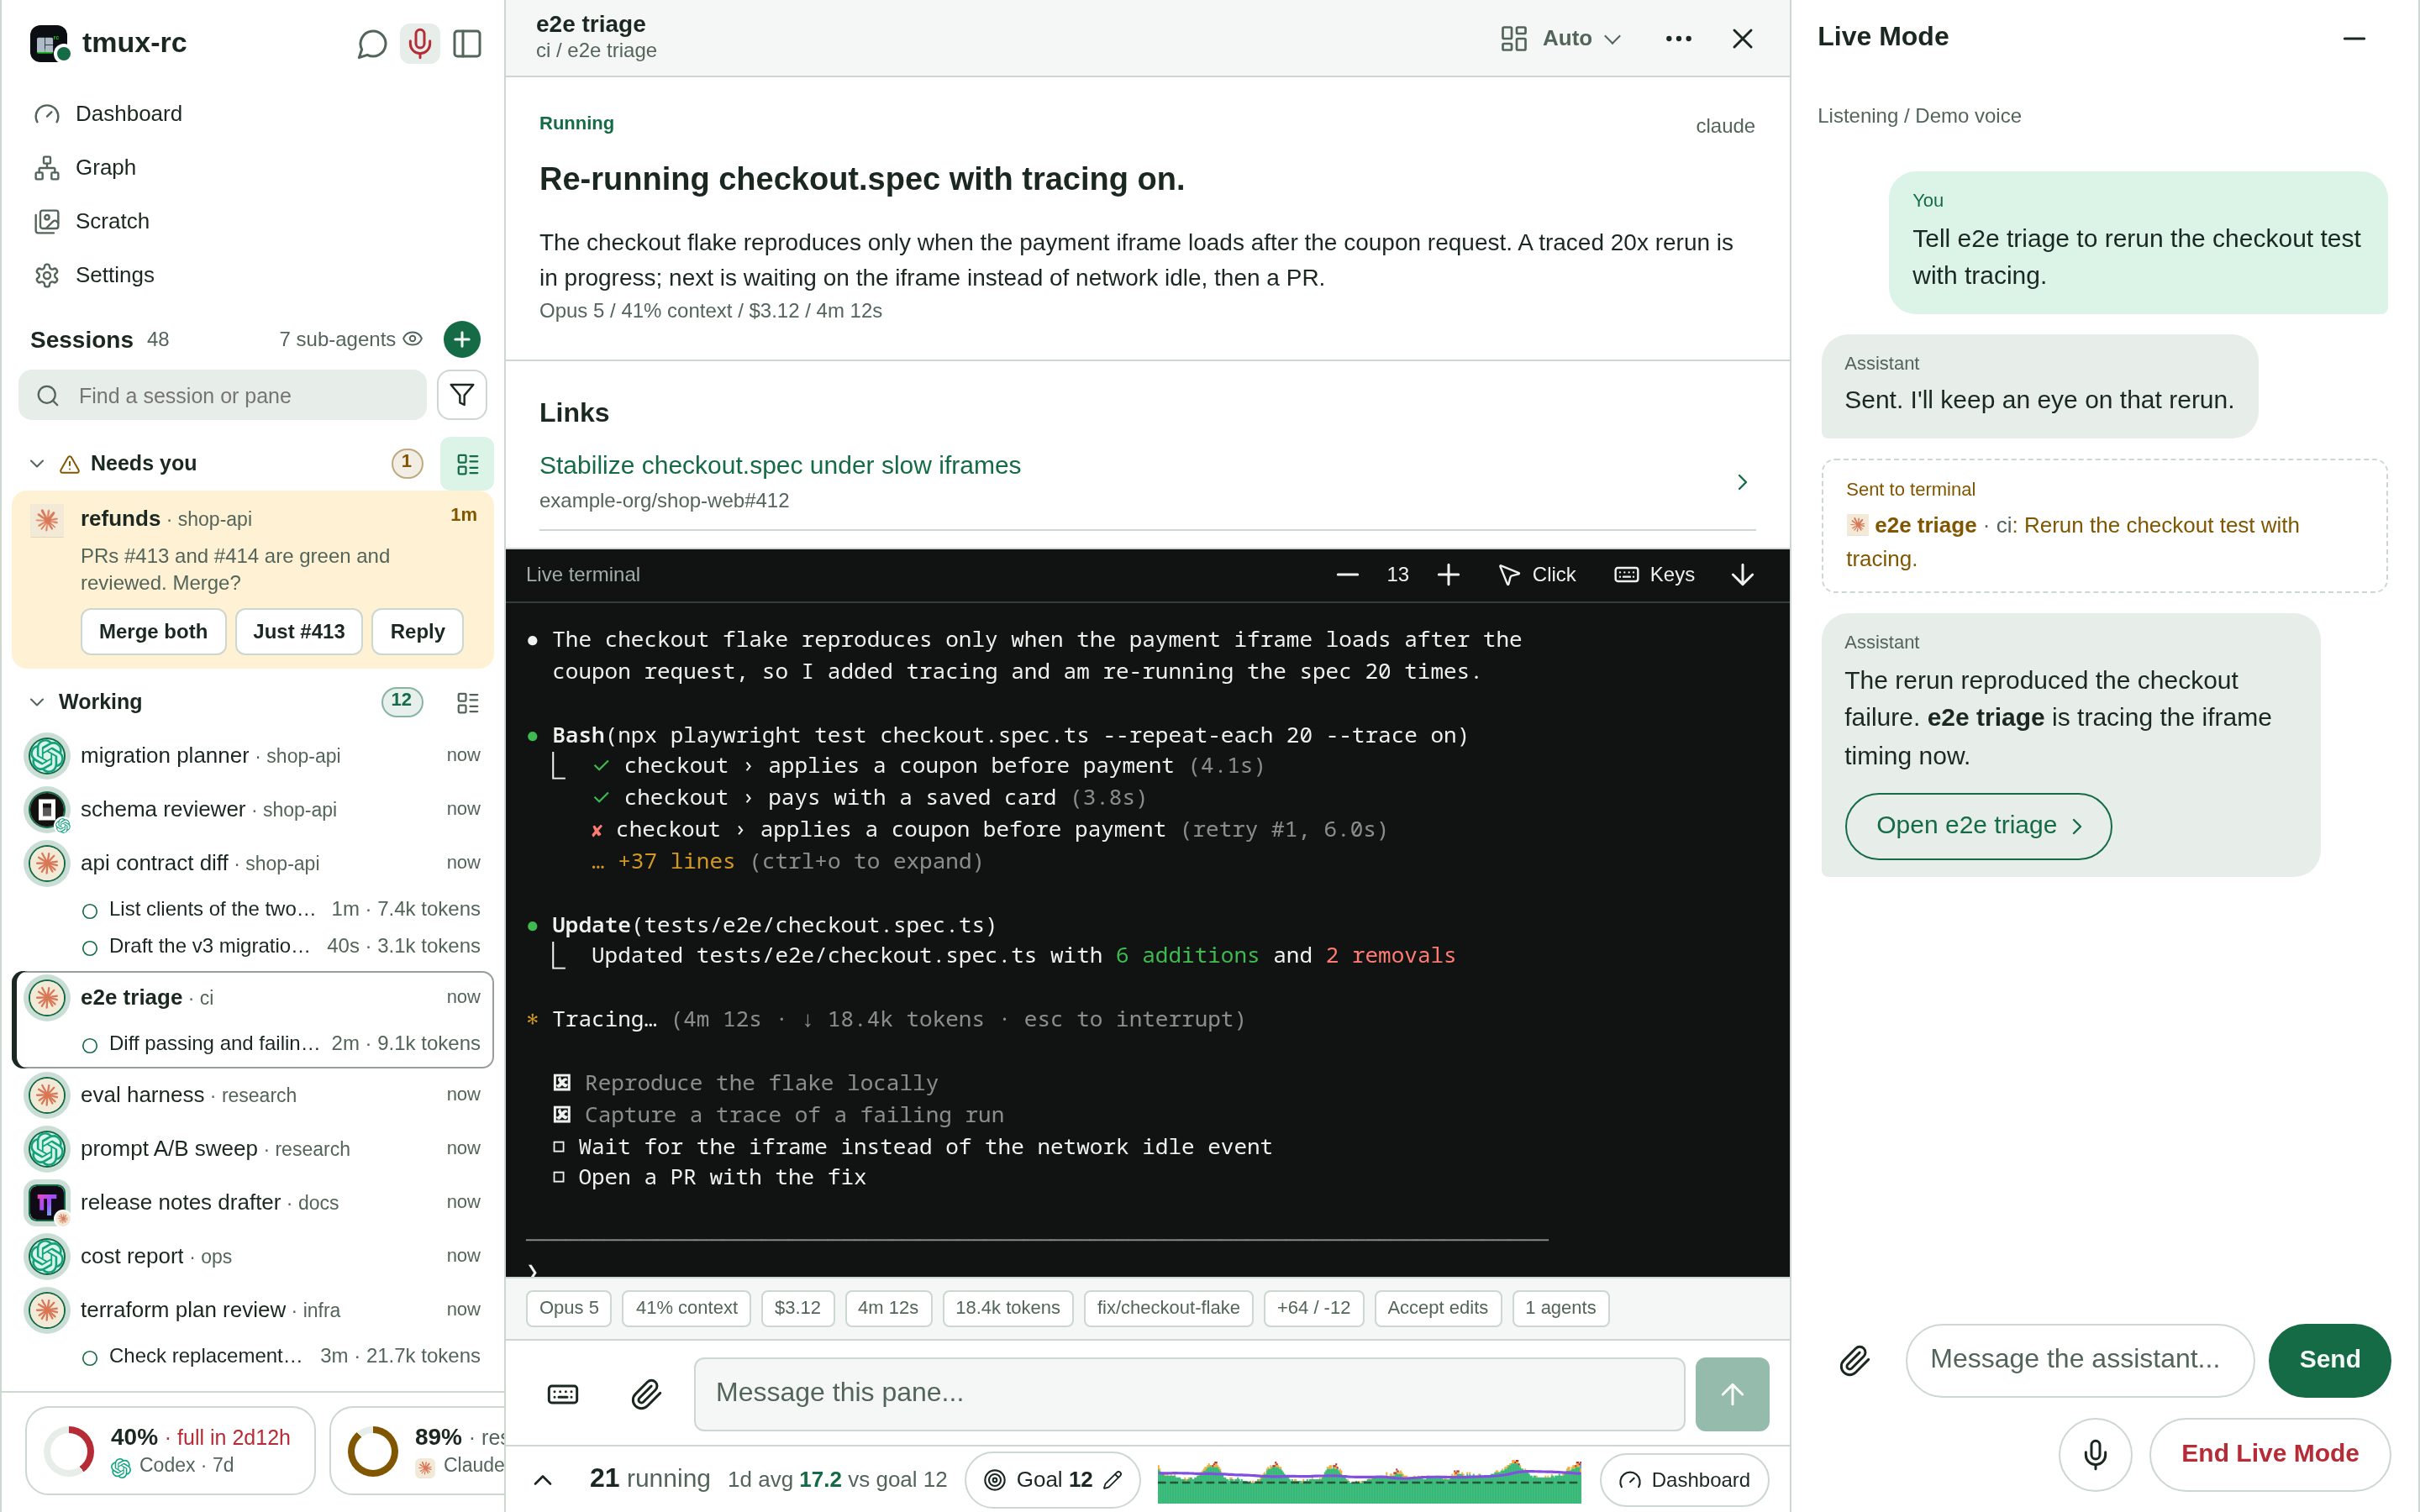Click the Send button in Live Mode
Viewport: 2420px width, 1512px height.
(2329, 1360)
